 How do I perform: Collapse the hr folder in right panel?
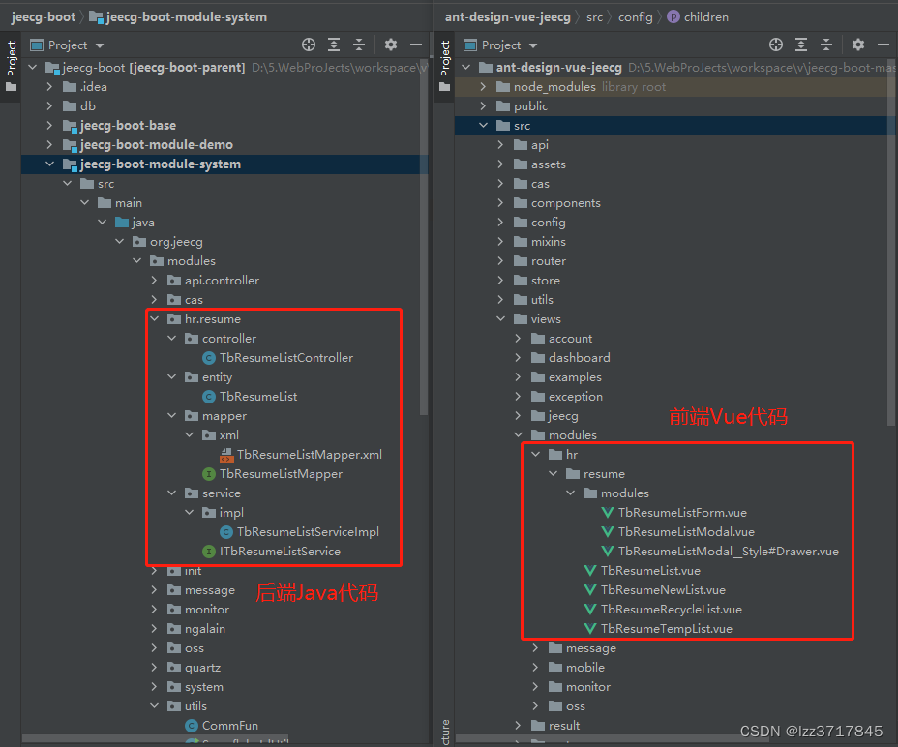point(535,455)
